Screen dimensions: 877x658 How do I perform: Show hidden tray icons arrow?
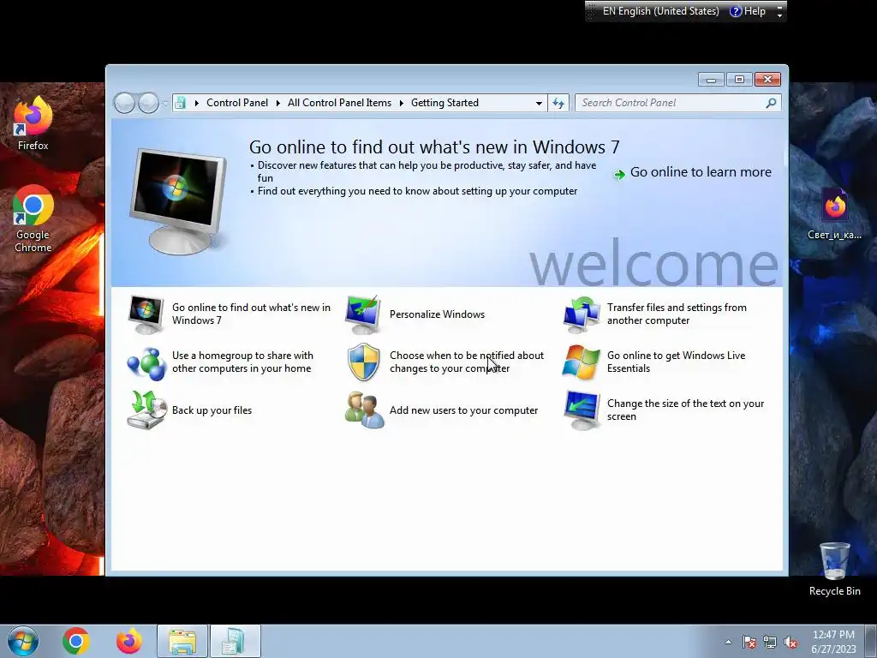tap(728, 642)
